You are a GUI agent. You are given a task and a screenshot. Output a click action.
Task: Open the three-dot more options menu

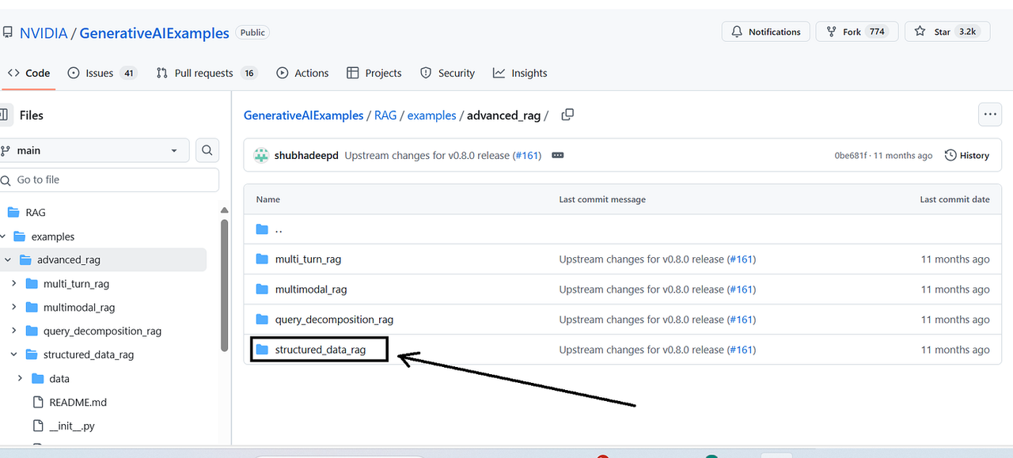(990, 115)
